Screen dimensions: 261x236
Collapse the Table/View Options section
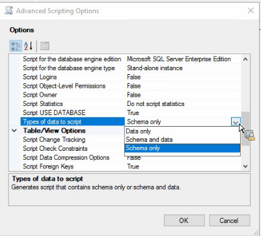14,131
